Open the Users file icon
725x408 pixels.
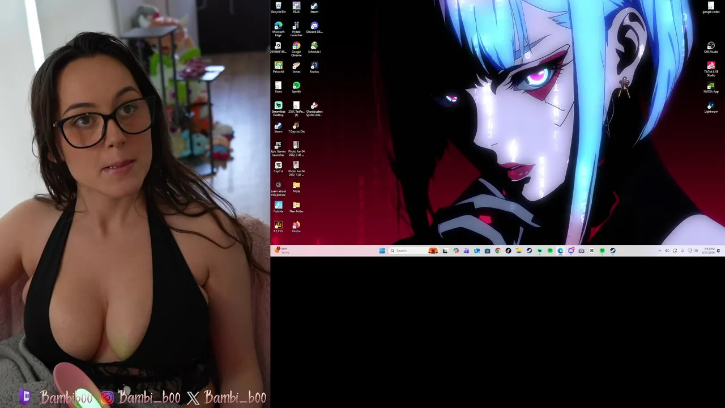coord(278,87)
